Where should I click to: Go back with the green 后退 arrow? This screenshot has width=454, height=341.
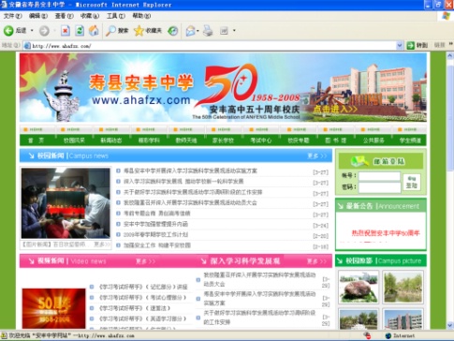point(15,31)
